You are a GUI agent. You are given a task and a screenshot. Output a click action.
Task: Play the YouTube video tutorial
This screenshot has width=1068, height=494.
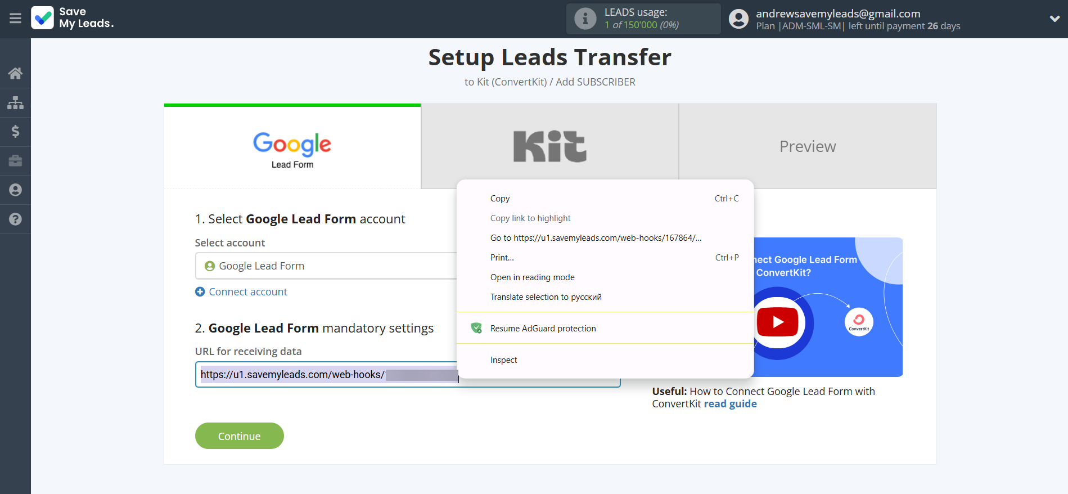tap(777, 322)
